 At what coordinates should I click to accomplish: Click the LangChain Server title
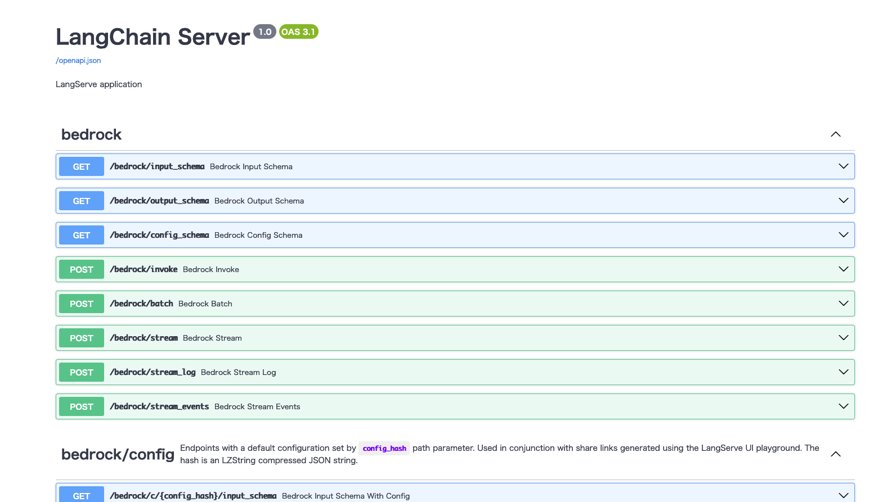[x=153, y=37]
